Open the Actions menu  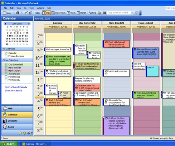[40, 8]
